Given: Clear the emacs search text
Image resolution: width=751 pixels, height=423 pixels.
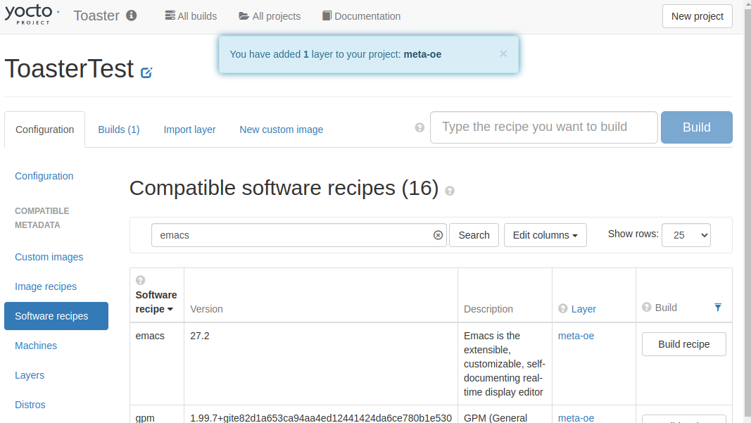Looking at the screenshot, I should 438,235.
